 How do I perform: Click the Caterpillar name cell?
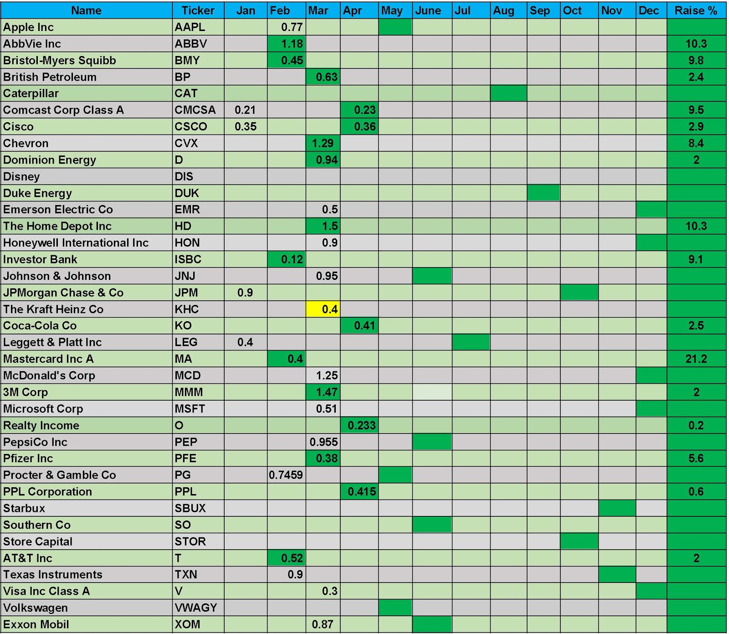pos(87,93)
